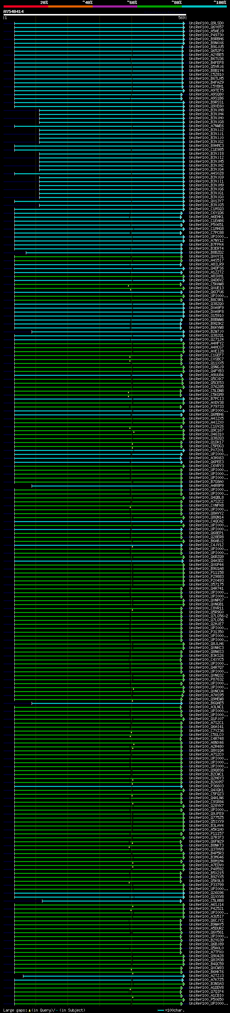Highlight the UniRef100_A2TZJ3 label
Viewport: 230px width, 1013px height.
pos(206,976)
